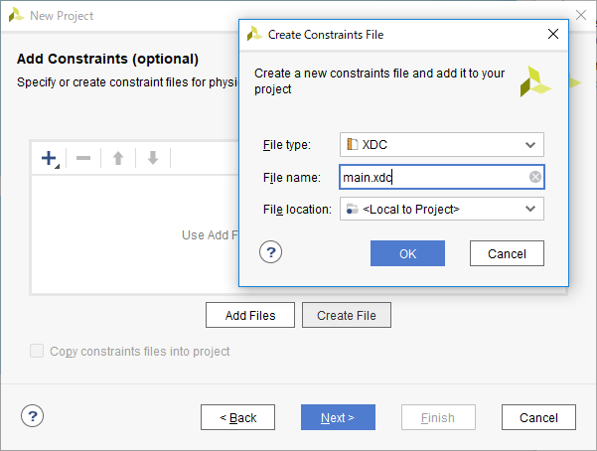Screen dimensions: 597x451
Task: Go Back to previous wizard page
Action: pos(237,417)
